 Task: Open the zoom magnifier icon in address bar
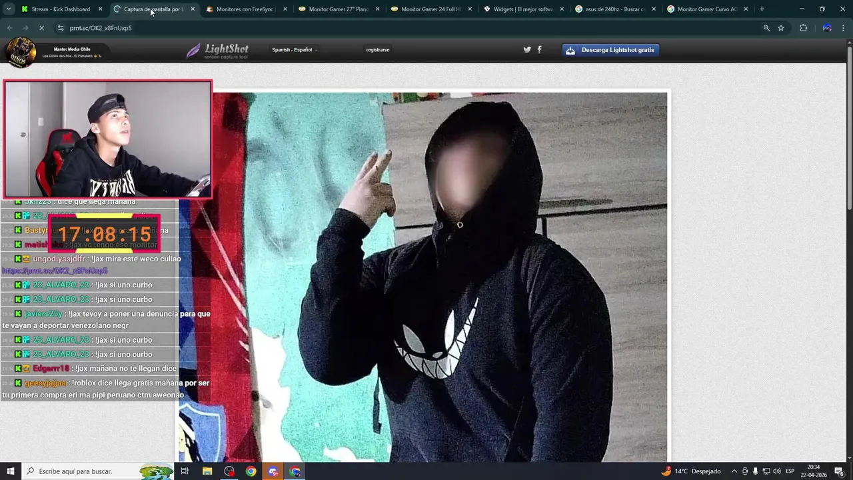click(x=766, y=28)
